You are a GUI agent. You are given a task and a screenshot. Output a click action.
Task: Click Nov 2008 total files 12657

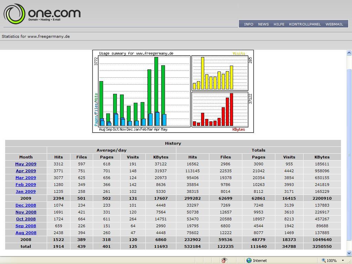[225, 212]
